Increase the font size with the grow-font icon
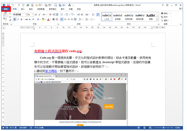The height and width of the screenshot is (131, 187). coord(36,15)
